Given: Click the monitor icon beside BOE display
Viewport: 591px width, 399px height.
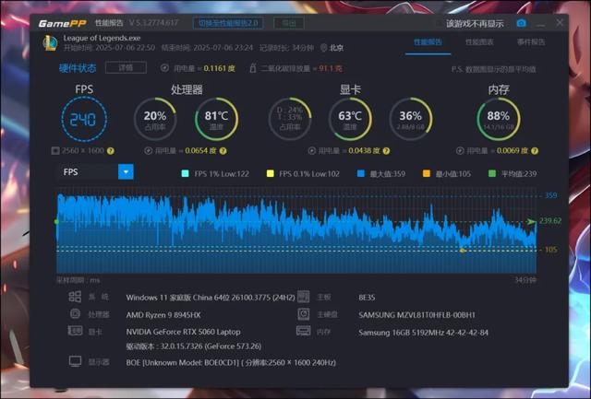Looking at the screenshot, I should [75, 362].
